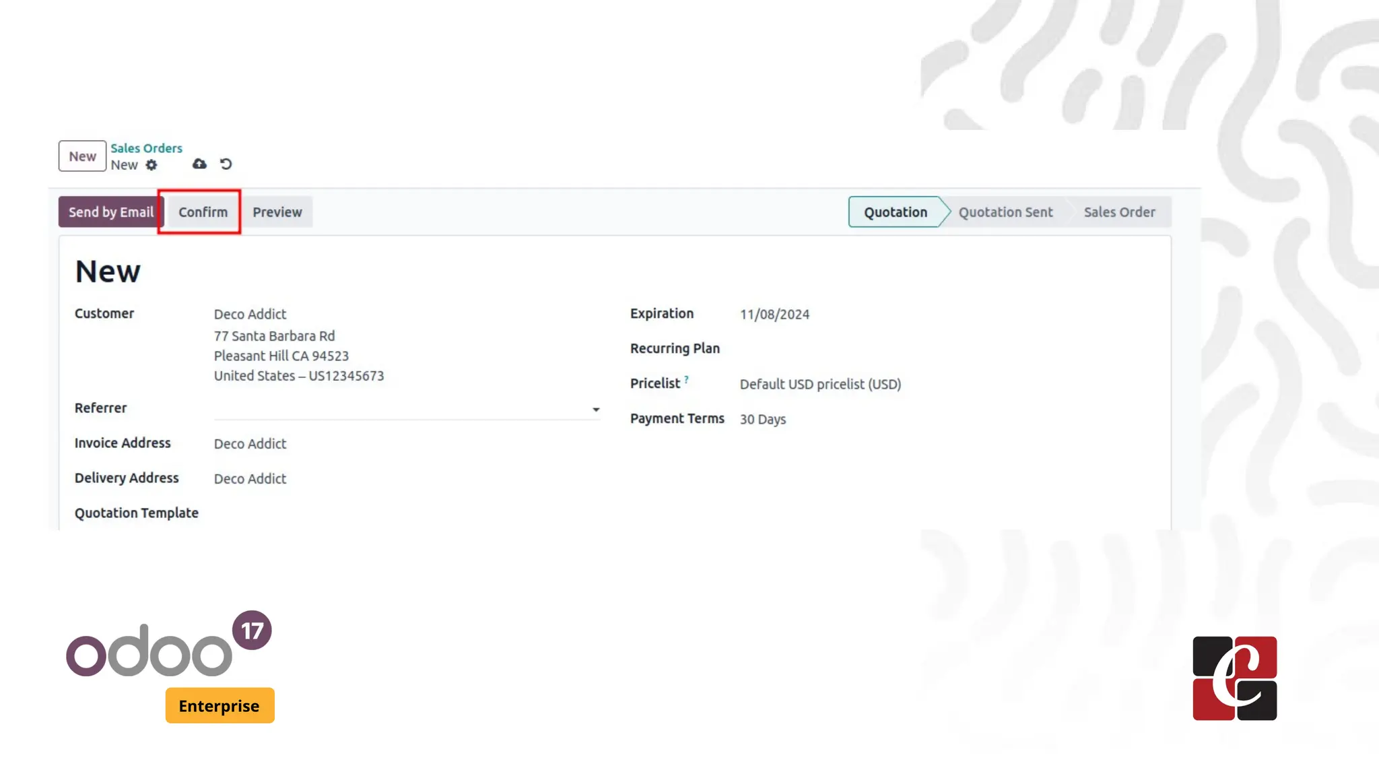This screenshot has width=1379, height=776.
Task: Create a record with New button
Action: point(82,156)
